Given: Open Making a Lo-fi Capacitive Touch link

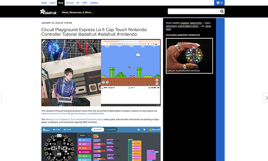Looking at the screenshot, I should point(75,119).
